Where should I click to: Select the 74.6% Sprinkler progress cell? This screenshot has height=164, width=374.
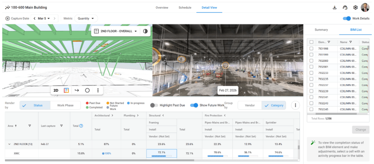pos(278,153)
